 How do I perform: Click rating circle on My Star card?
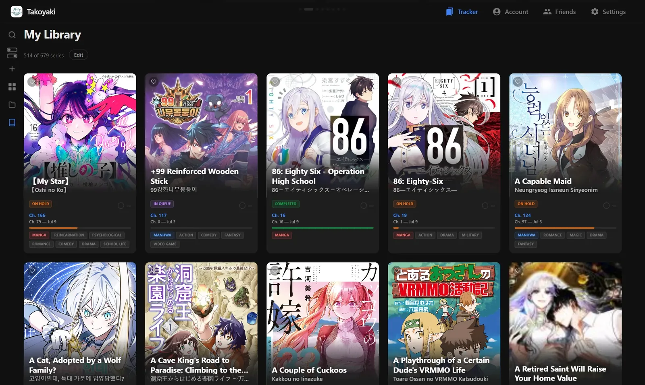(x=121, y=205)
